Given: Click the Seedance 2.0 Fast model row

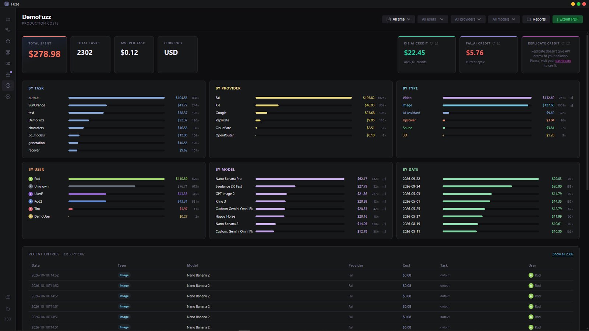Looking at the screenshot, I should tap(301, 186).
